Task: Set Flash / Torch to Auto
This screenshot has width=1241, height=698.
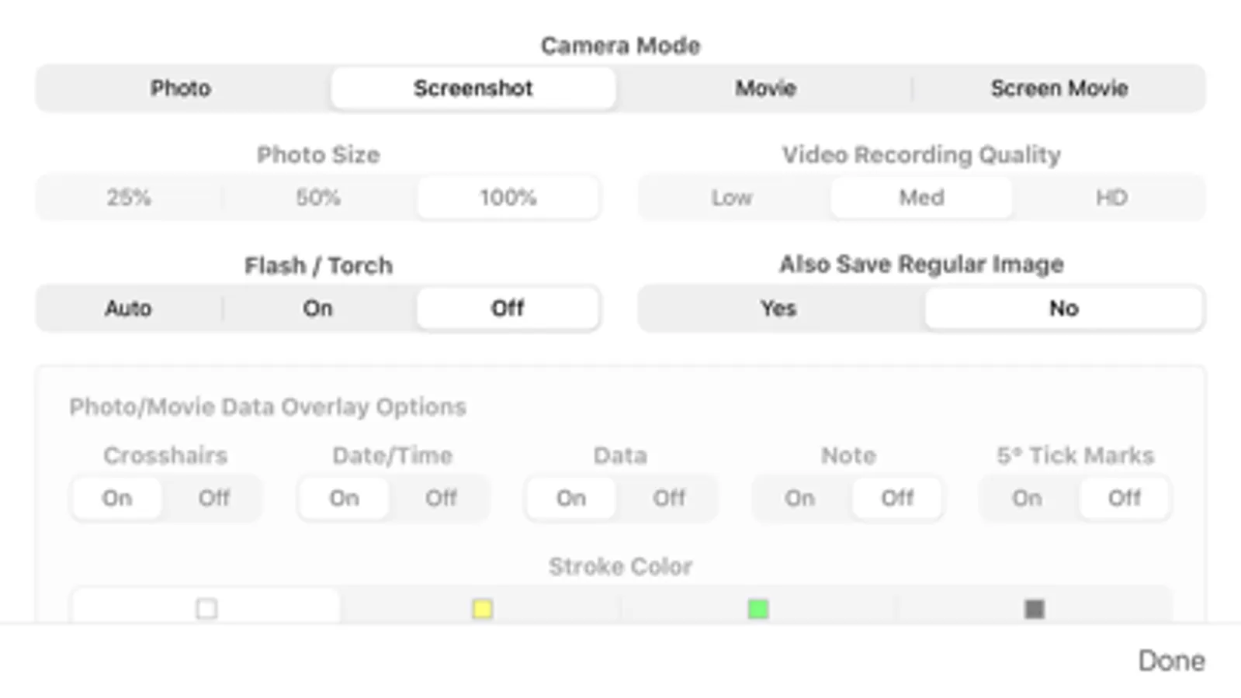Action: point(128,309)
